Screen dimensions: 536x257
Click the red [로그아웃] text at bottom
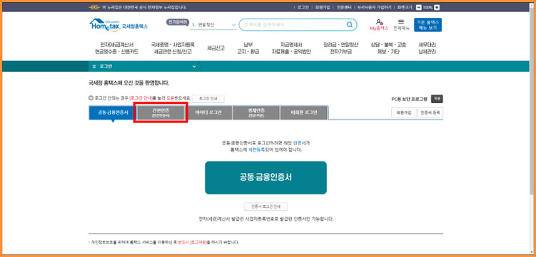pos(199,242)
